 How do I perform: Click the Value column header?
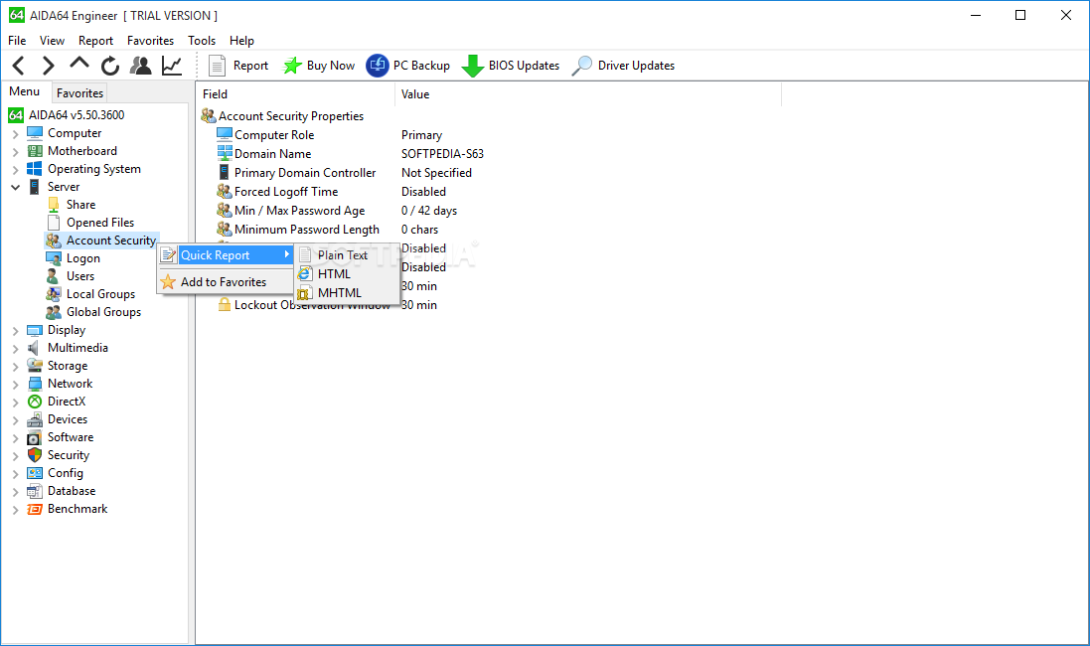pos(588,93)
